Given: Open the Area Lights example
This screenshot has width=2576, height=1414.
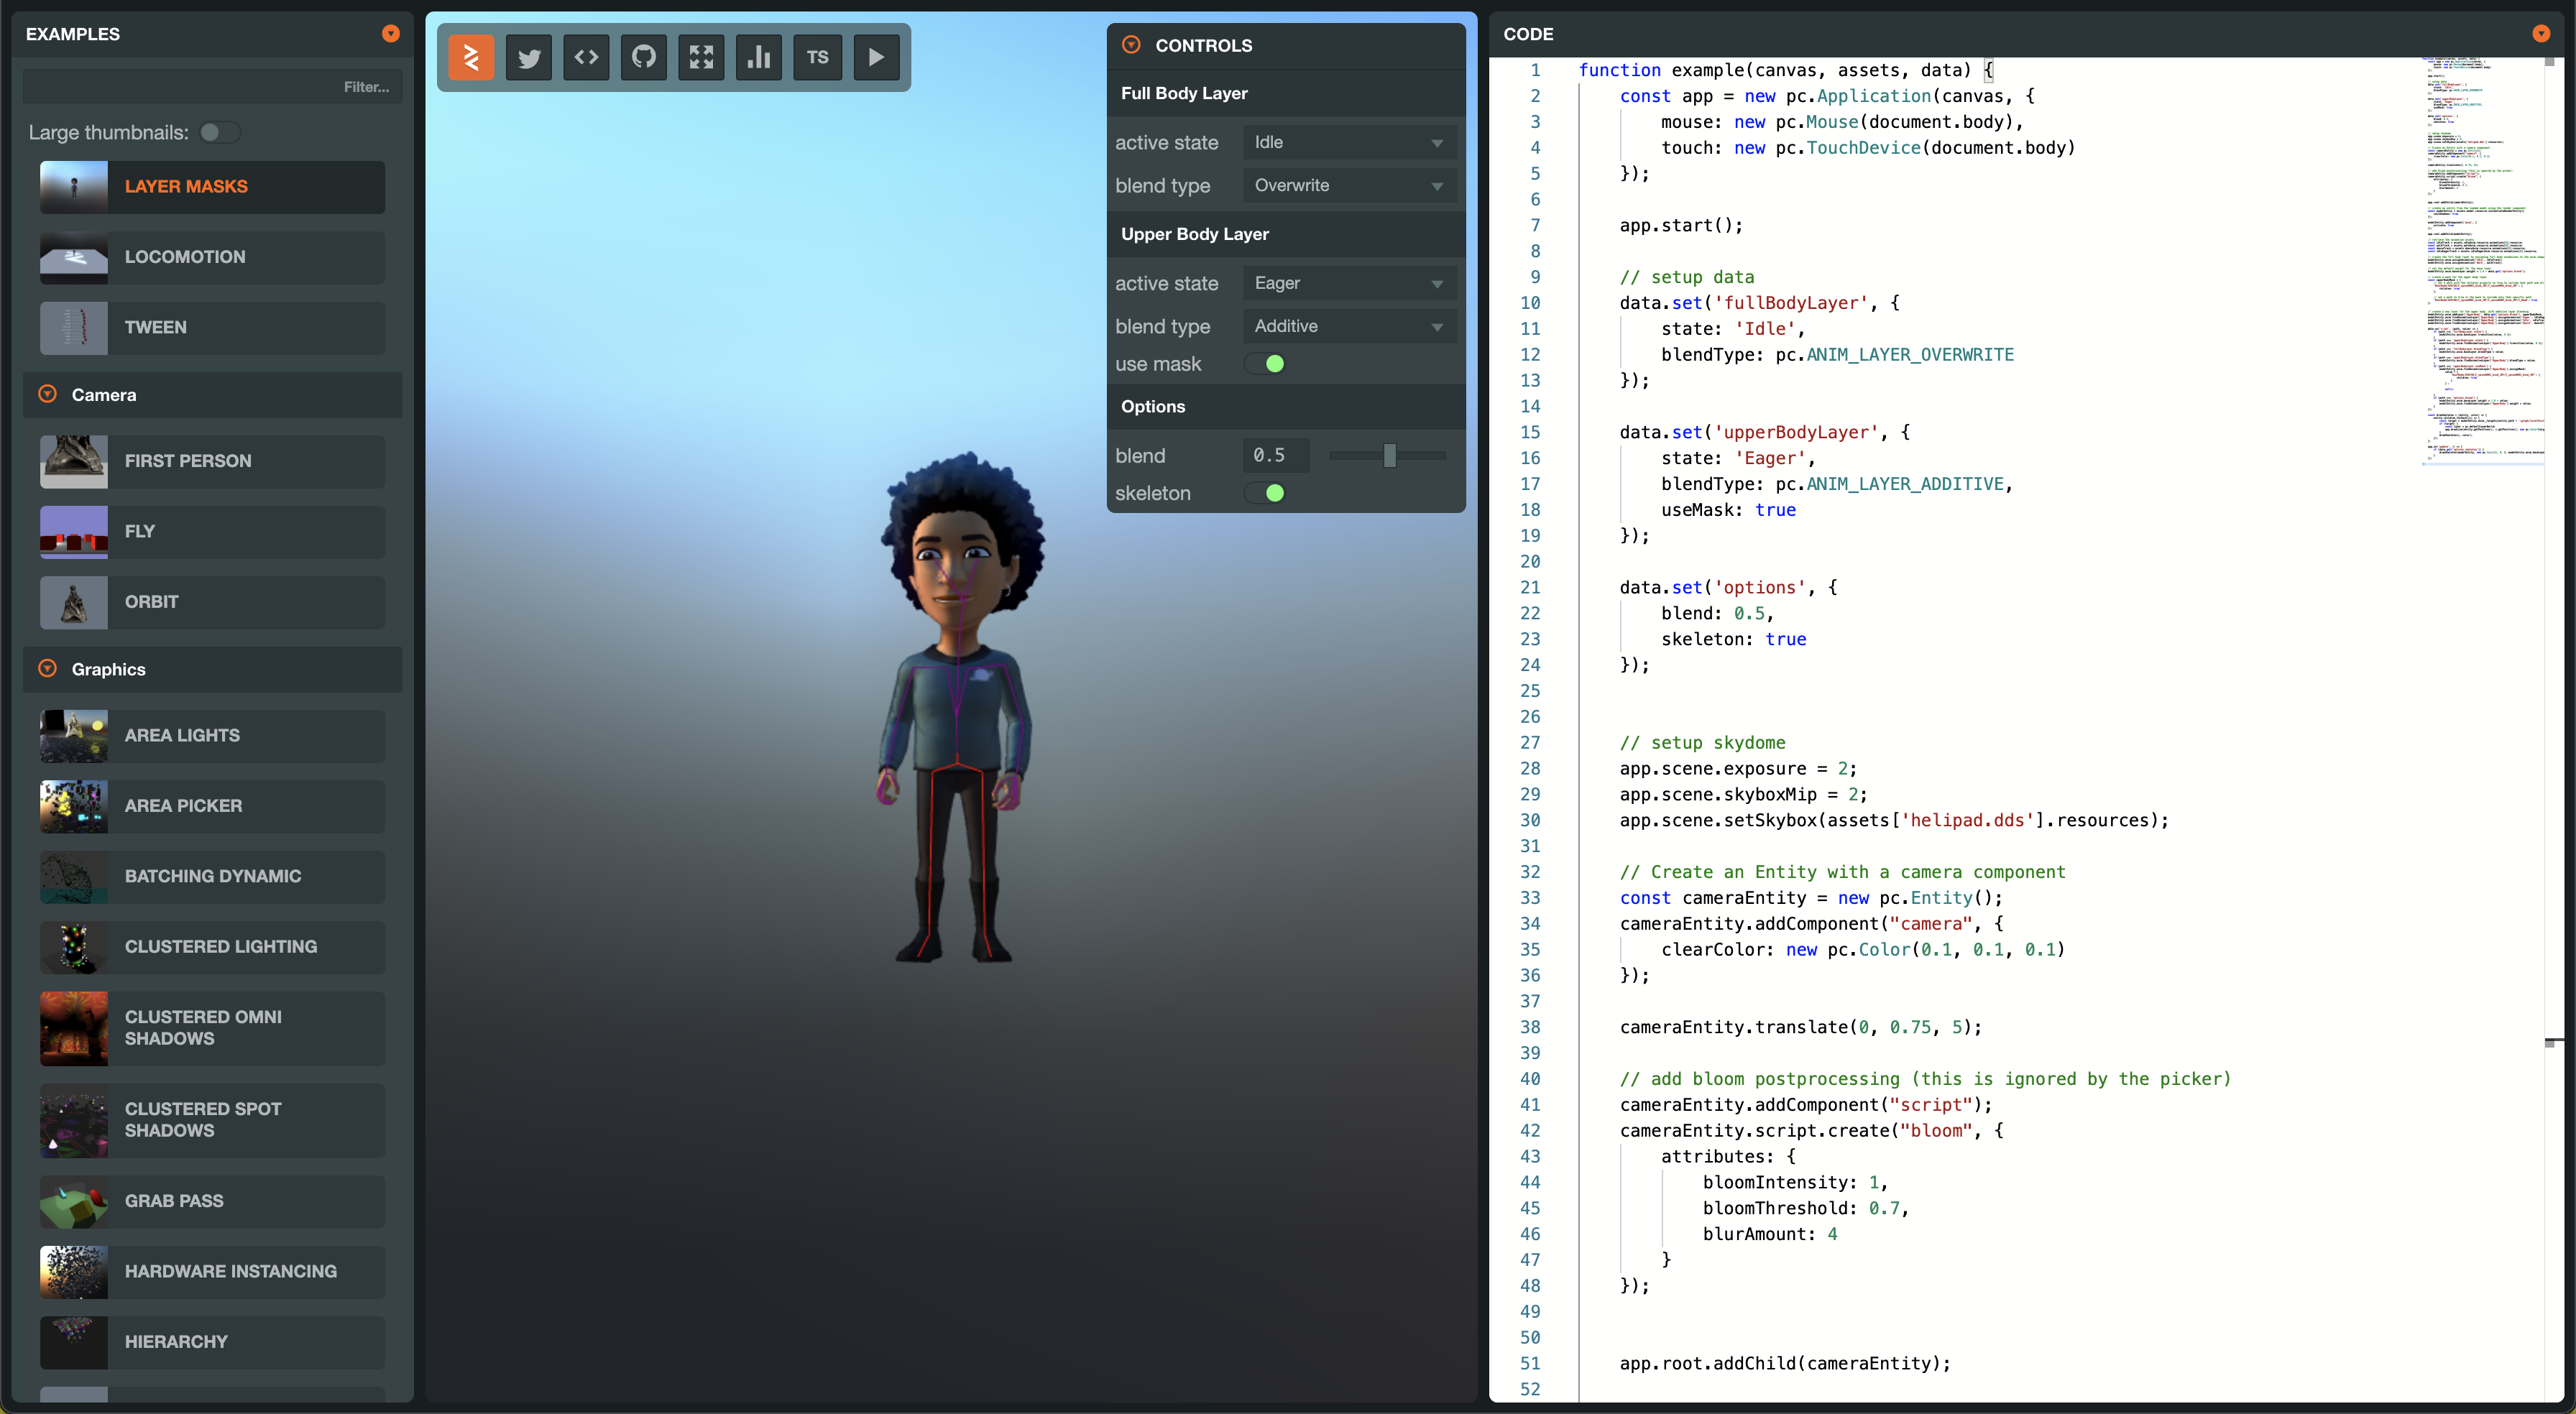Looking at the screenshot, I should pyautogui.click(x=212, y=735).
